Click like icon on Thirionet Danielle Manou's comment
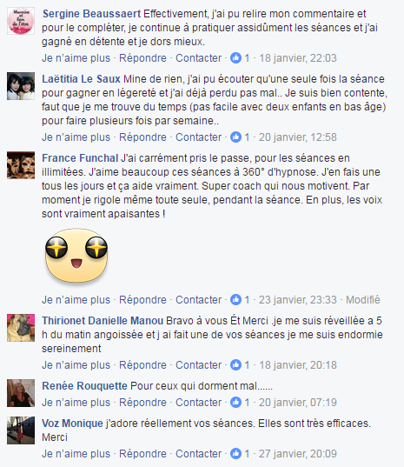 pyautogui.click(x=235, y=365)
